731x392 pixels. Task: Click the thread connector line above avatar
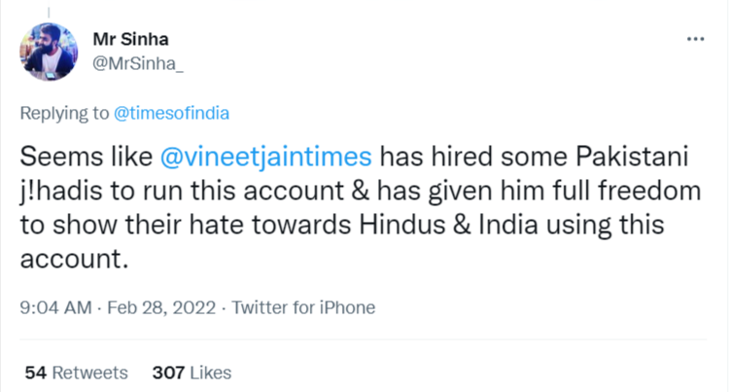tap(49, 10)
